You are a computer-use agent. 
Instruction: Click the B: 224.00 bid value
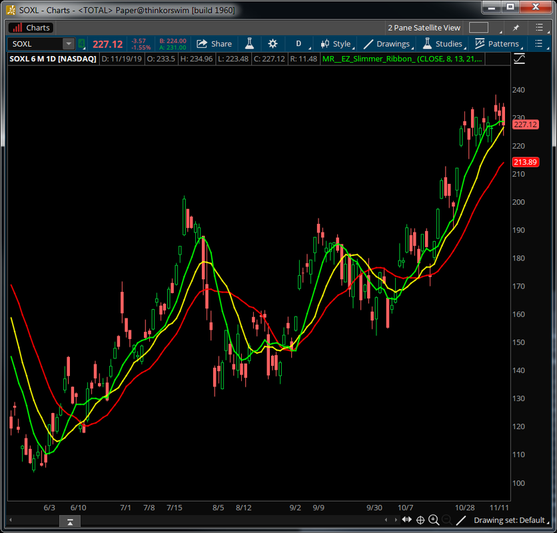[173, 41]
